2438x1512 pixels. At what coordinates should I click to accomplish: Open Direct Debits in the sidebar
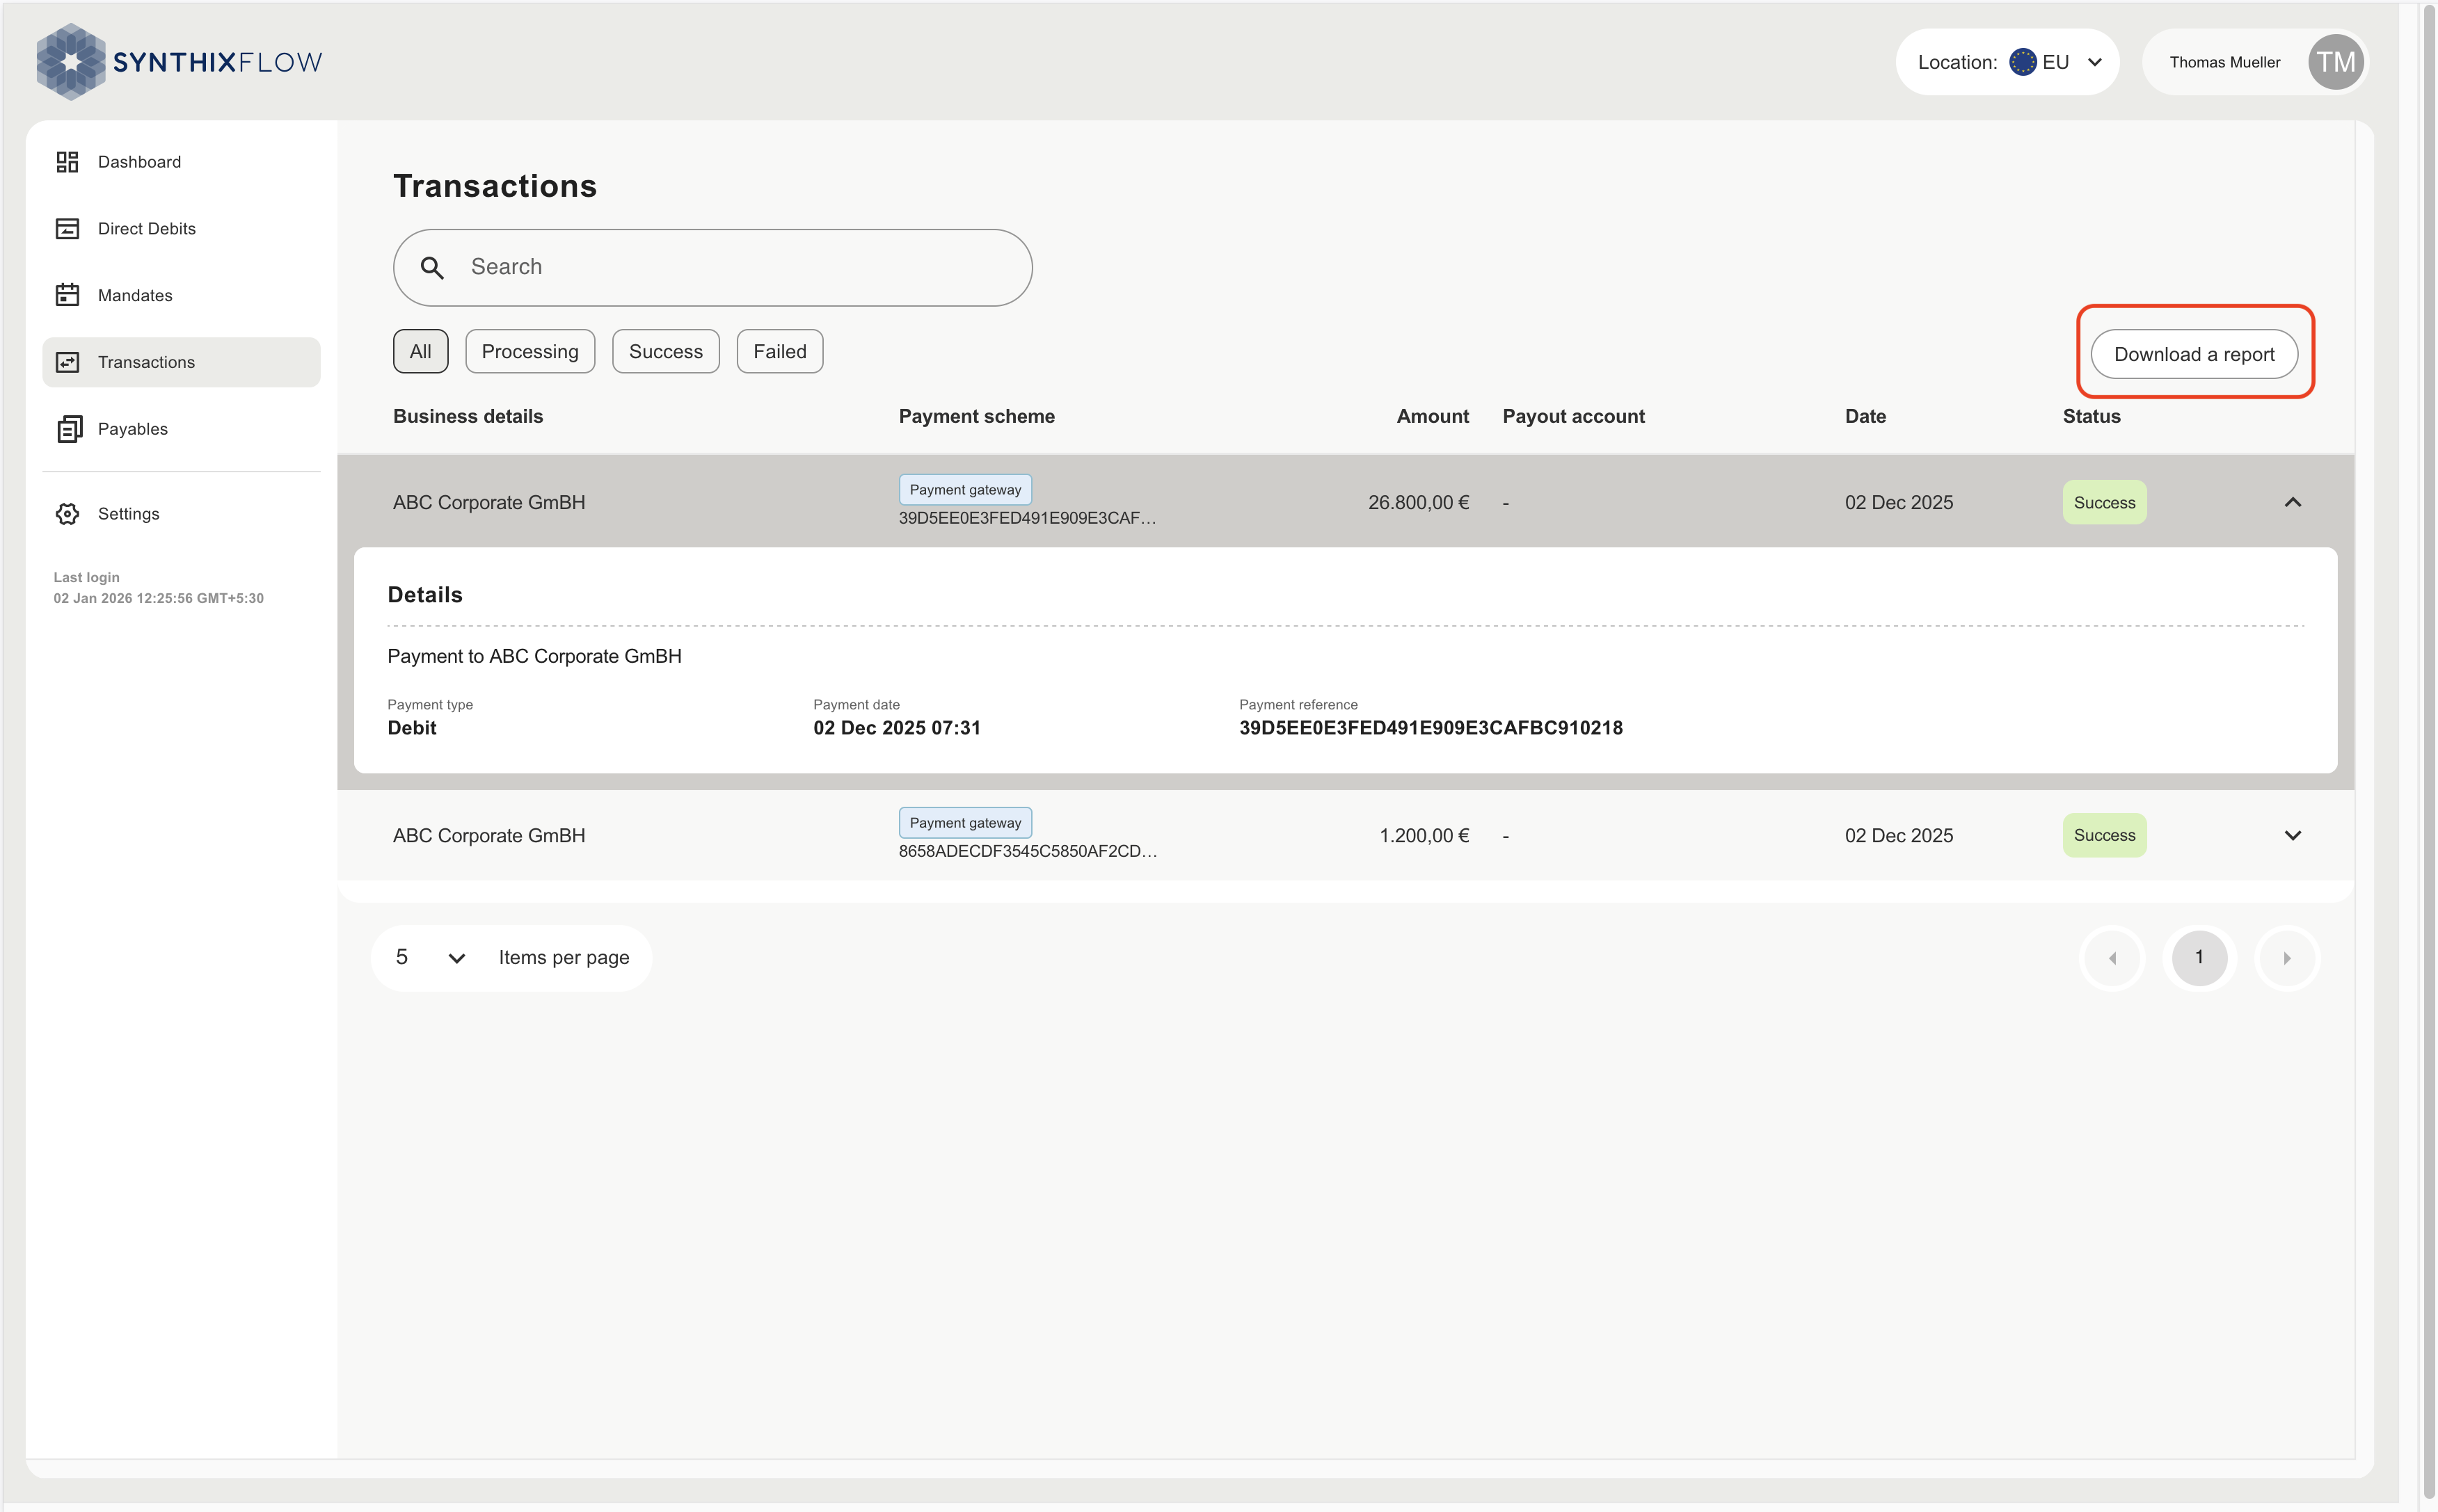click(181, 229)
